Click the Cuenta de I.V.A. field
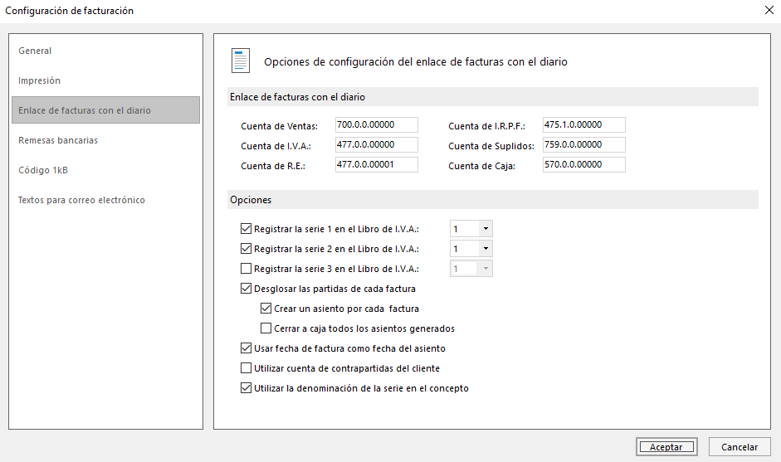This screenshot has height=462, width=781. pyautogui.click(x=377, y=145)
